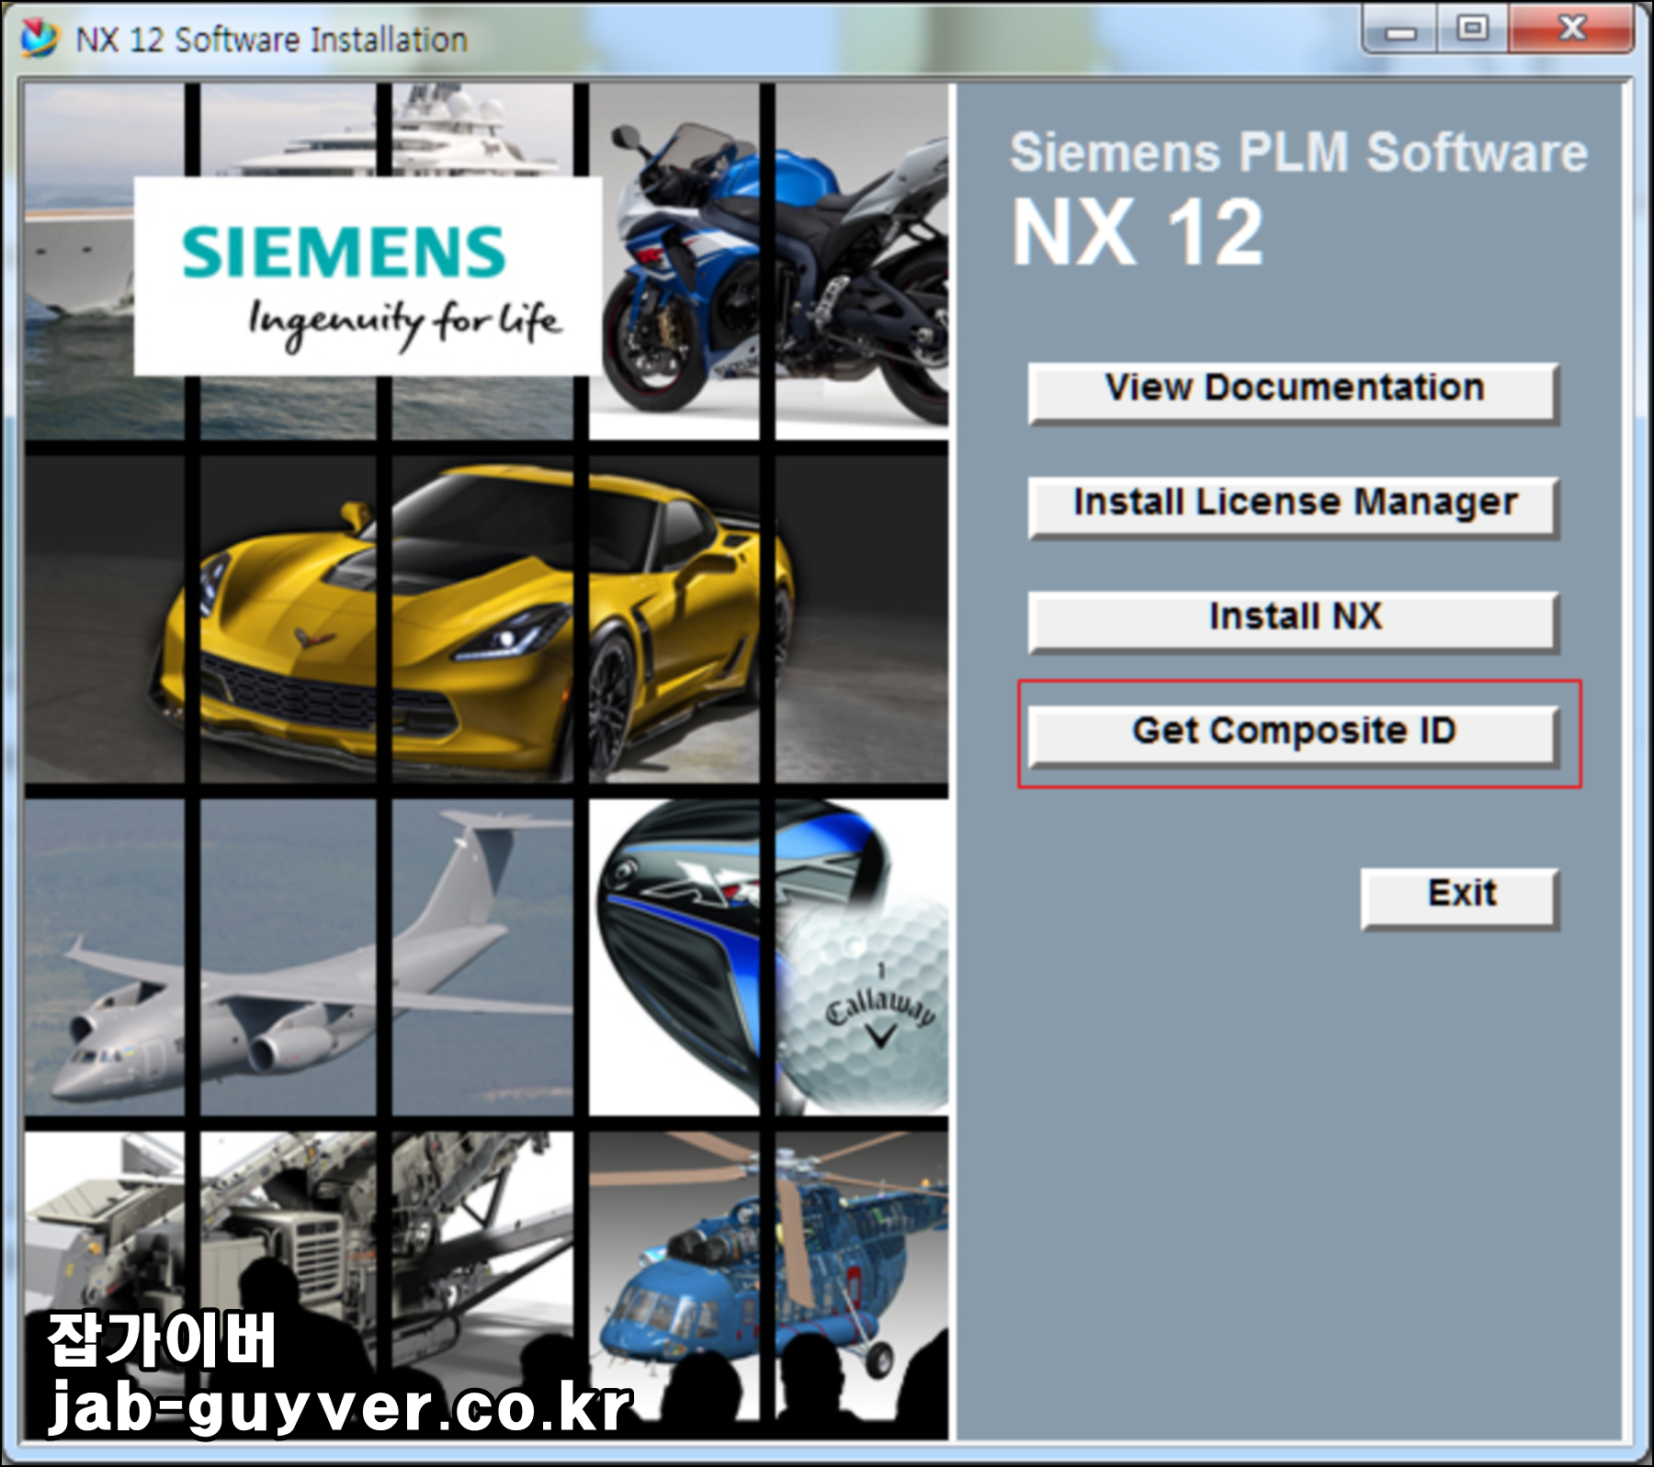
Task: Start the Install NX option
Action: click(1293, 621)
